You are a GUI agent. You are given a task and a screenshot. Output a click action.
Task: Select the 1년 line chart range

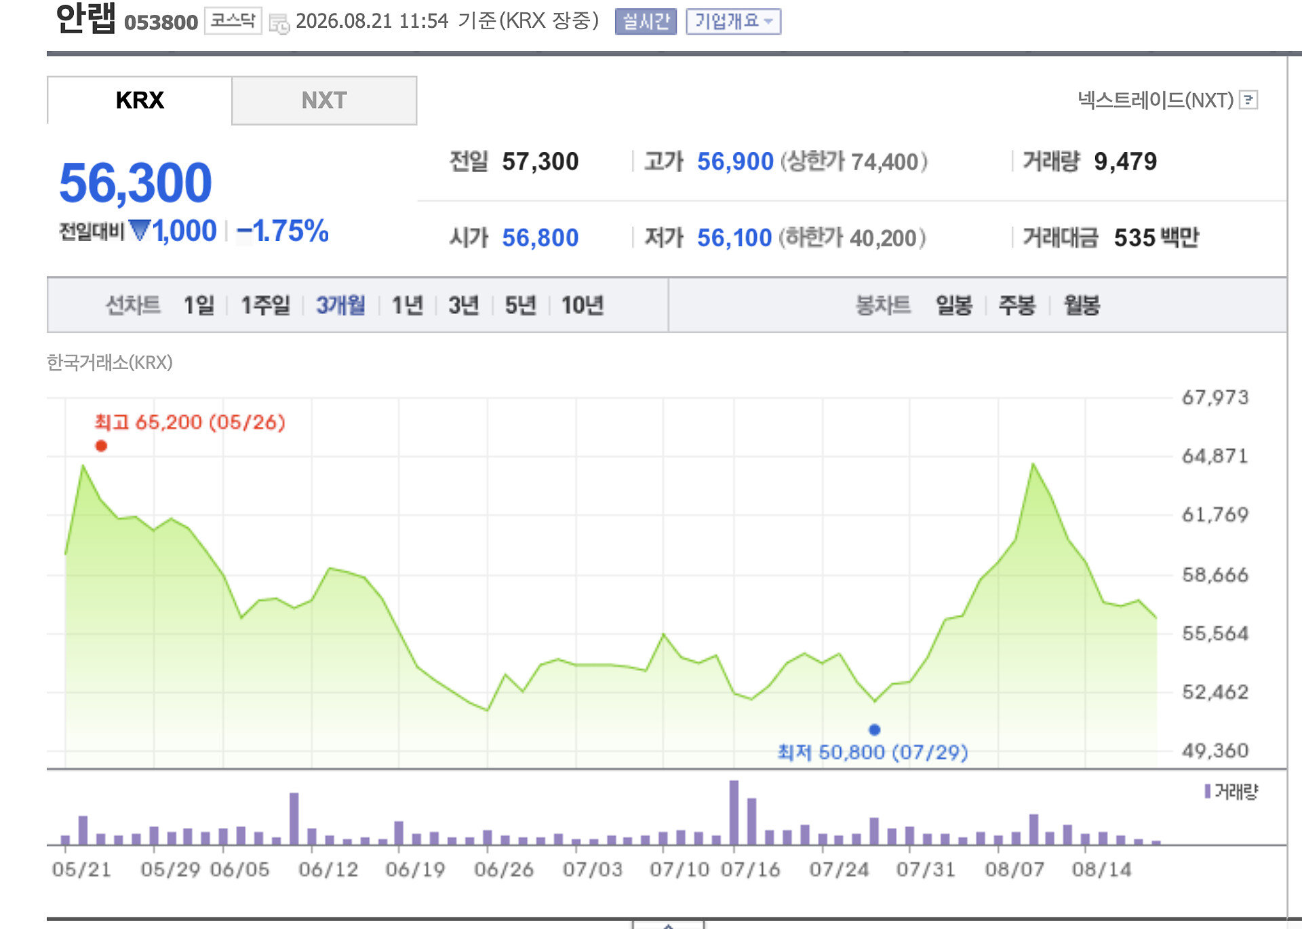click(x=407, y=305)
